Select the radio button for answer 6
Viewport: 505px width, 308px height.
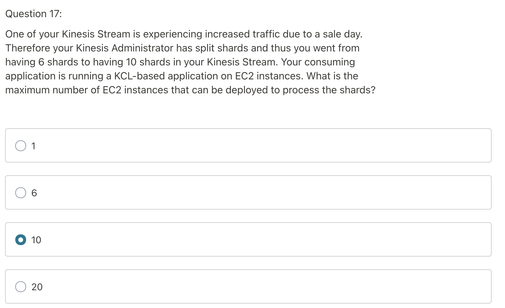click(21, 193)
